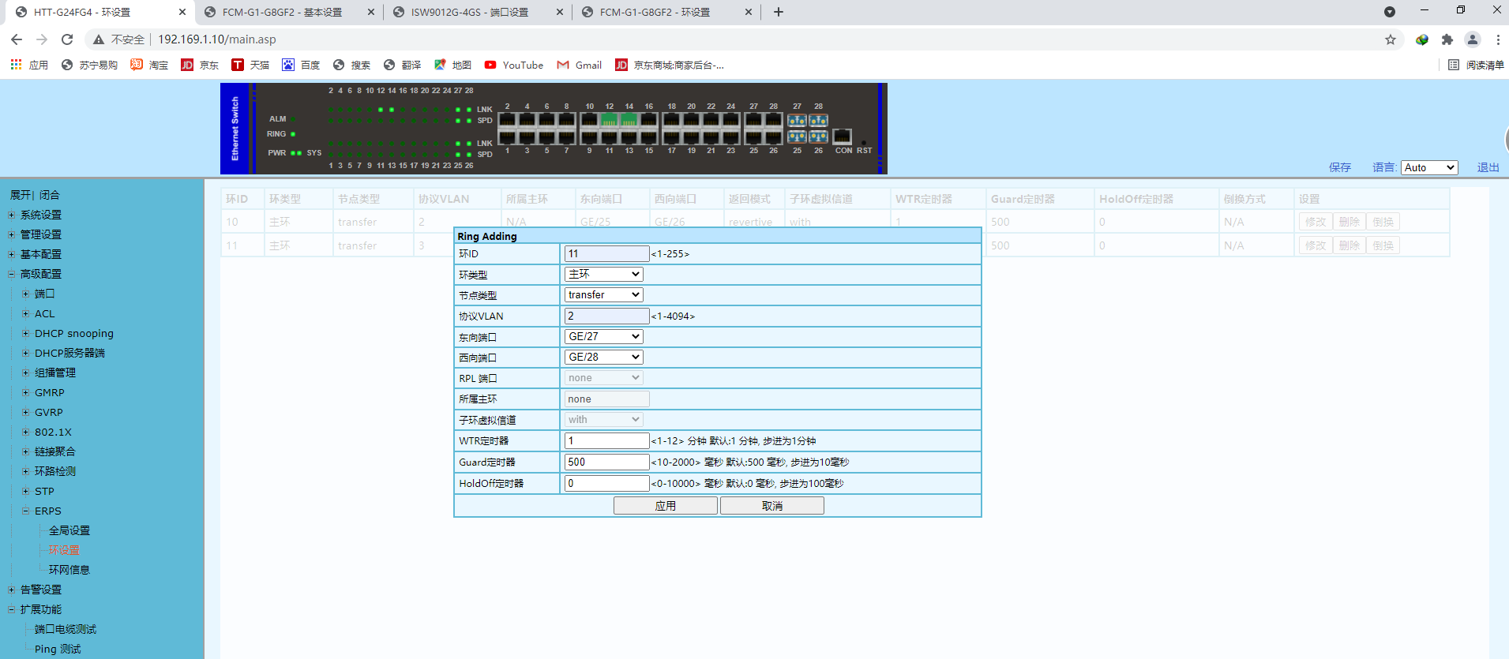Click the 应用 apply button
Screen dimensions: 1509x659
[x=665, y=506]
